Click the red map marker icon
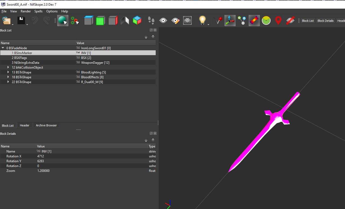 coord(278,20)
